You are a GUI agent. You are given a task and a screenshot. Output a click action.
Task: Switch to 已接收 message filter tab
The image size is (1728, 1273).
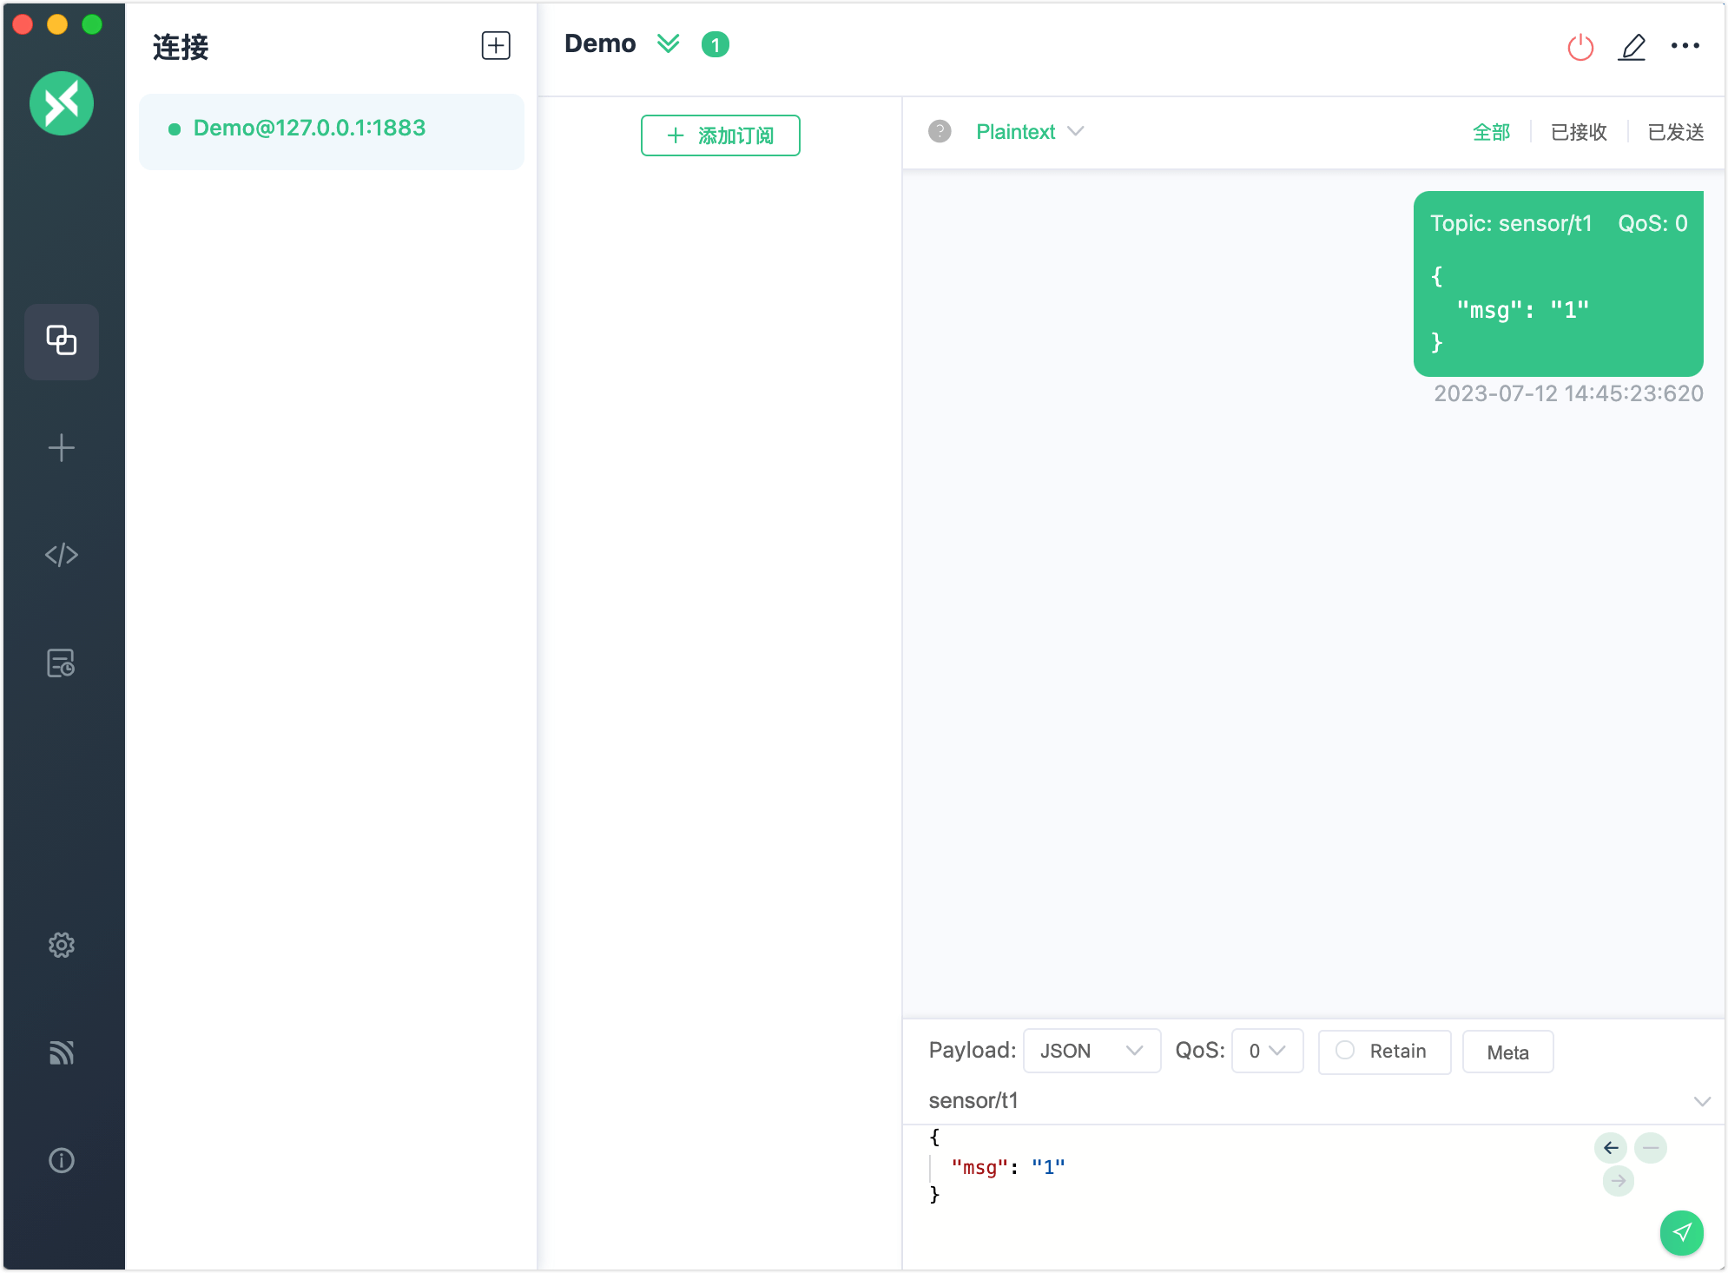(x=1578, y=132)
